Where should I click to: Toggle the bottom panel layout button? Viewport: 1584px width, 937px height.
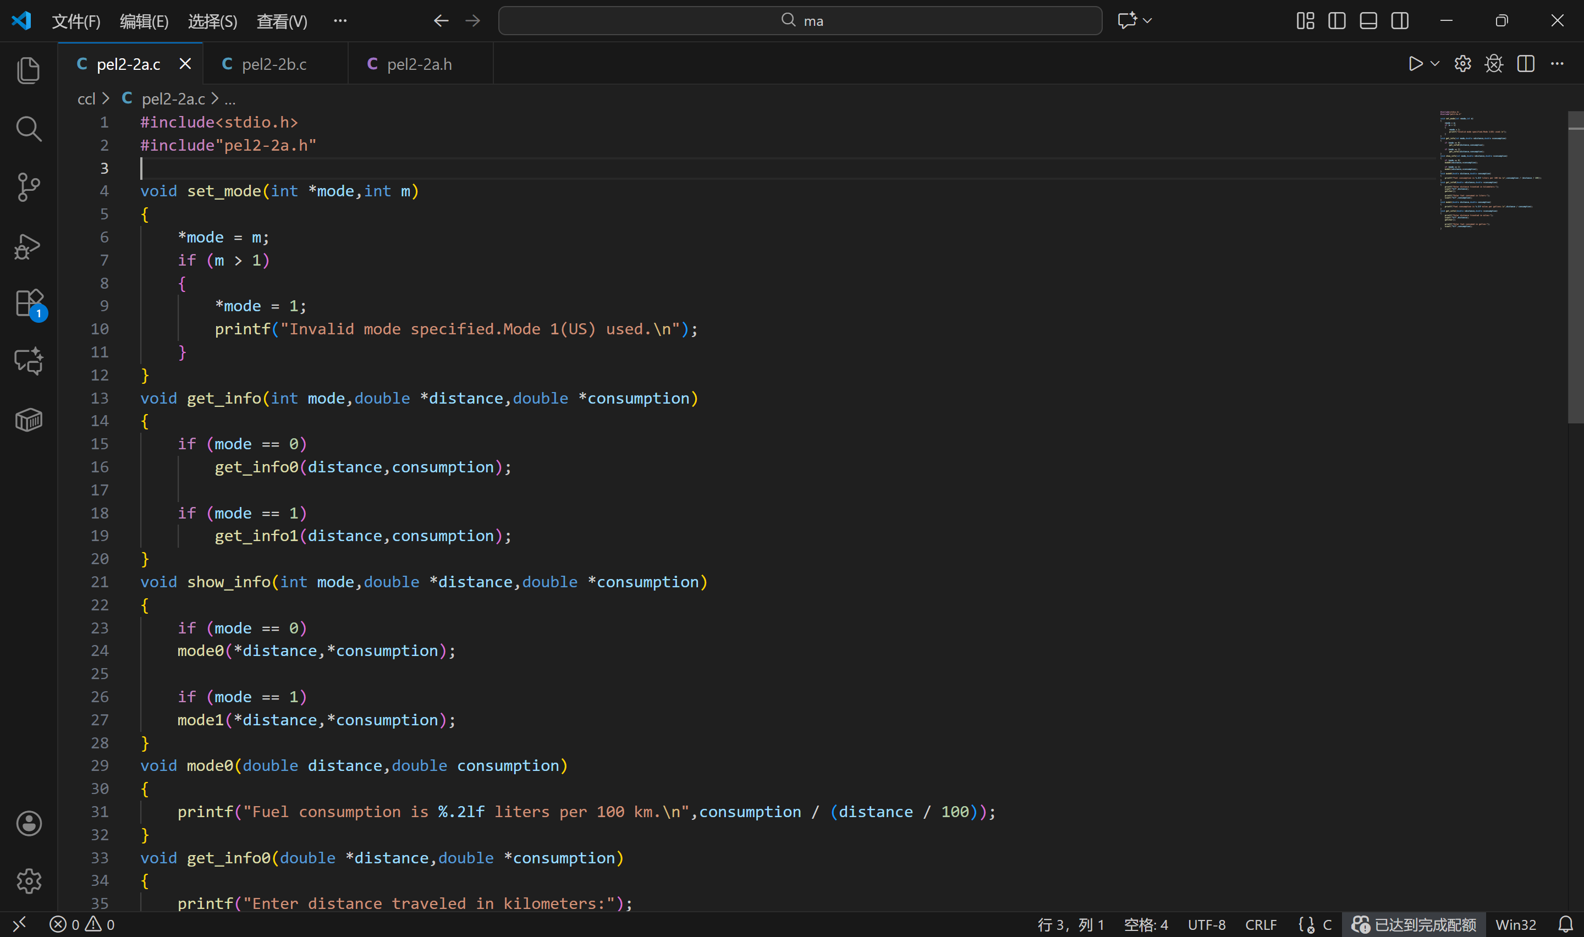[1368, 21]
